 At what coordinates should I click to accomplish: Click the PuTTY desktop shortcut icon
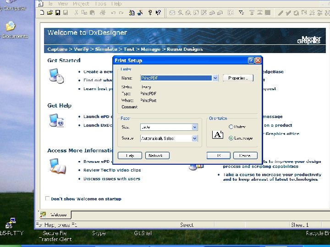[11, 223]
